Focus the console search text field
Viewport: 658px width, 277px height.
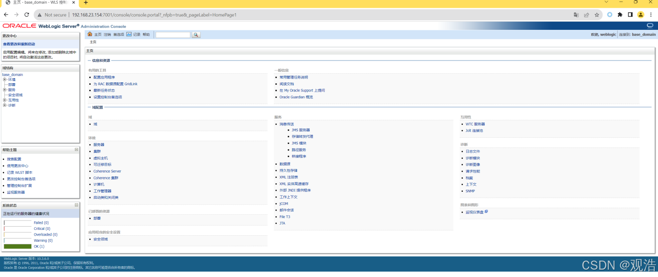pos(173,35)
